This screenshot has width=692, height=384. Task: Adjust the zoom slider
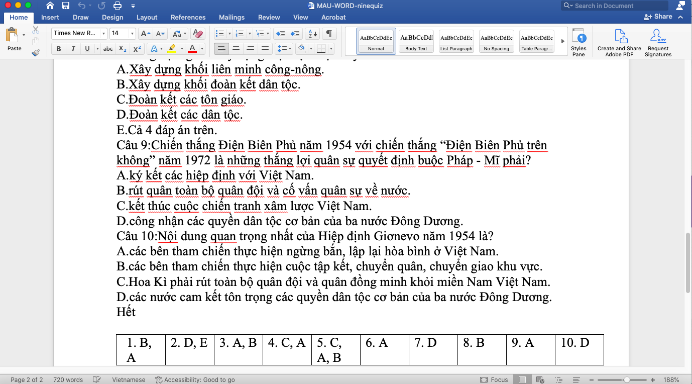coord(627,379)
